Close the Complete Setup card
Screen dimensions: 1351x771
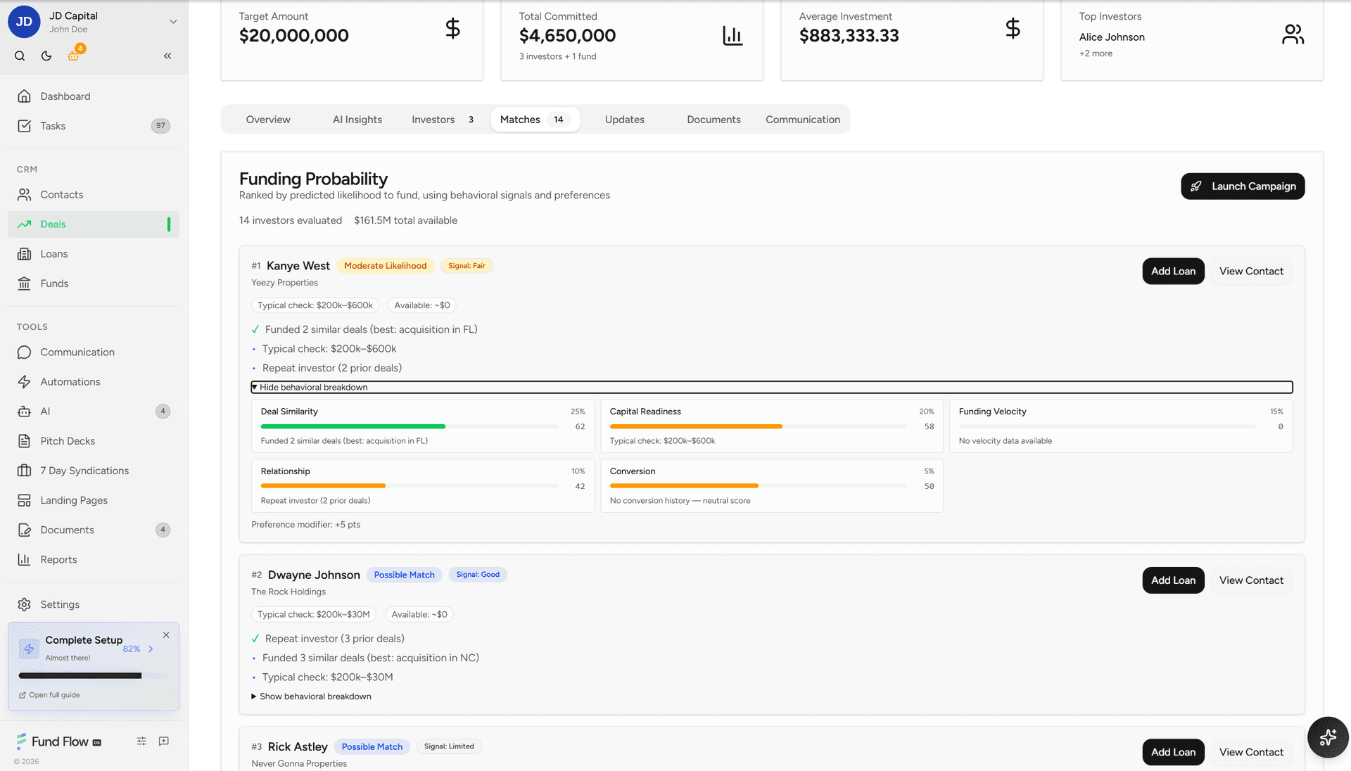pos(166,635)
